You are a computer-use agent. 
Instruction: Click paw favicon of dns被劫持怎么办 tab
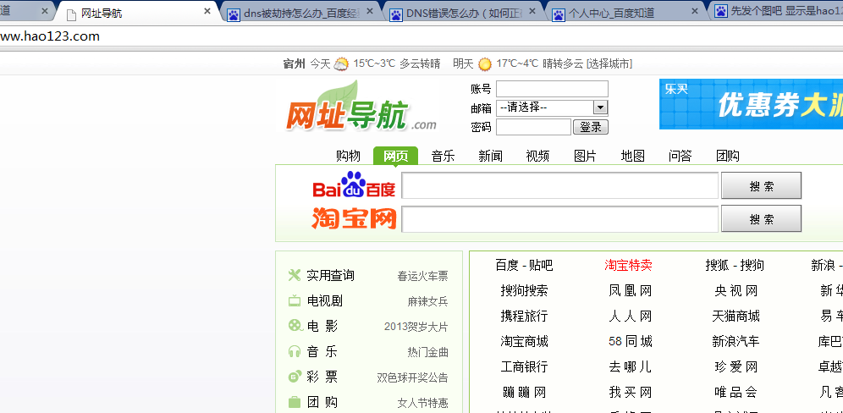pyautogui.click(x=233, y=14)
